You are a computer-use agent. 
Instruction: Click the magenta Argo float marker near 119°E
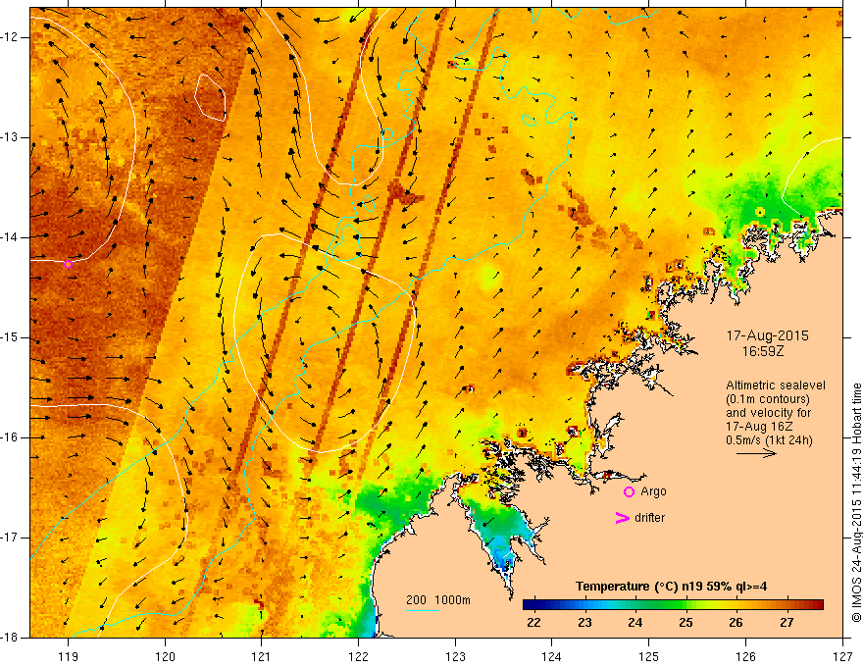click(69, 264)
